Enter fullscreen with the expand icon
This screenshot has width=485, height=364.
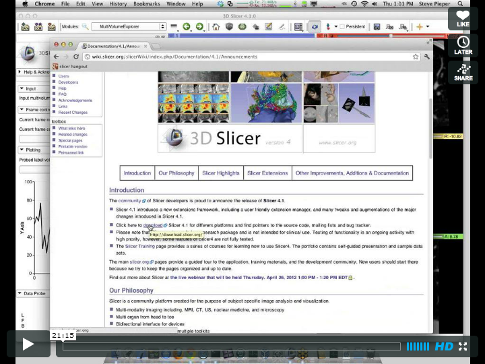(x=463, y=346)
